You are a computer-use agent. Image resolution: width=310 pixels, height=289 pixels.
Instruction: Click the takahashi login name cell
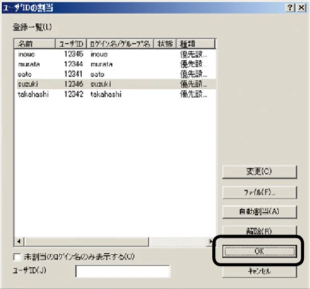click(106, 94)
